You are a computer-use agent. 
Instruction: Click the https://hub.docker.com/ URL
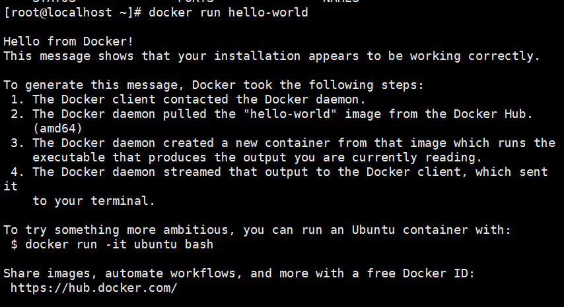point(94,287)
